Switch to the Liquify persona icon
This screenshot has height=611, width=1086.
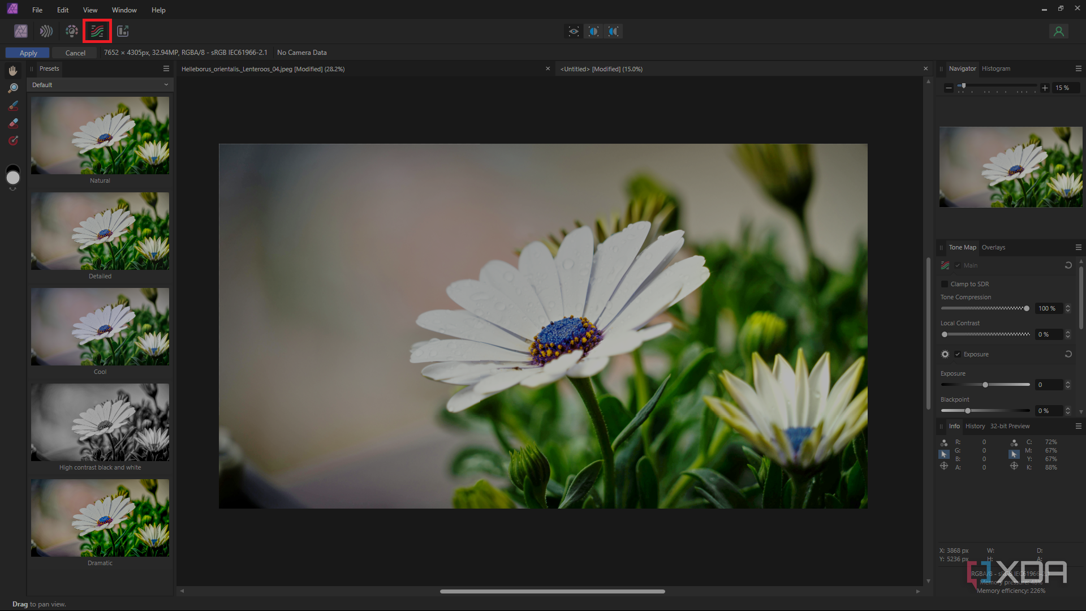(46, 31)
